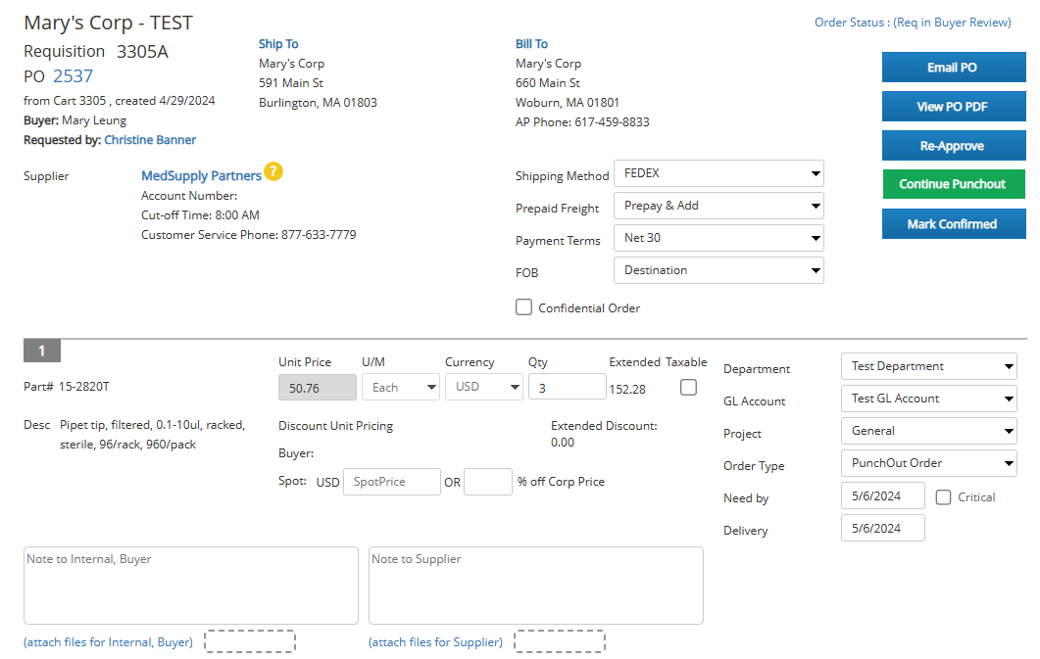1040x659 pixels.
Task: Click the Mark Confirmed button
Action: point(953,223)
